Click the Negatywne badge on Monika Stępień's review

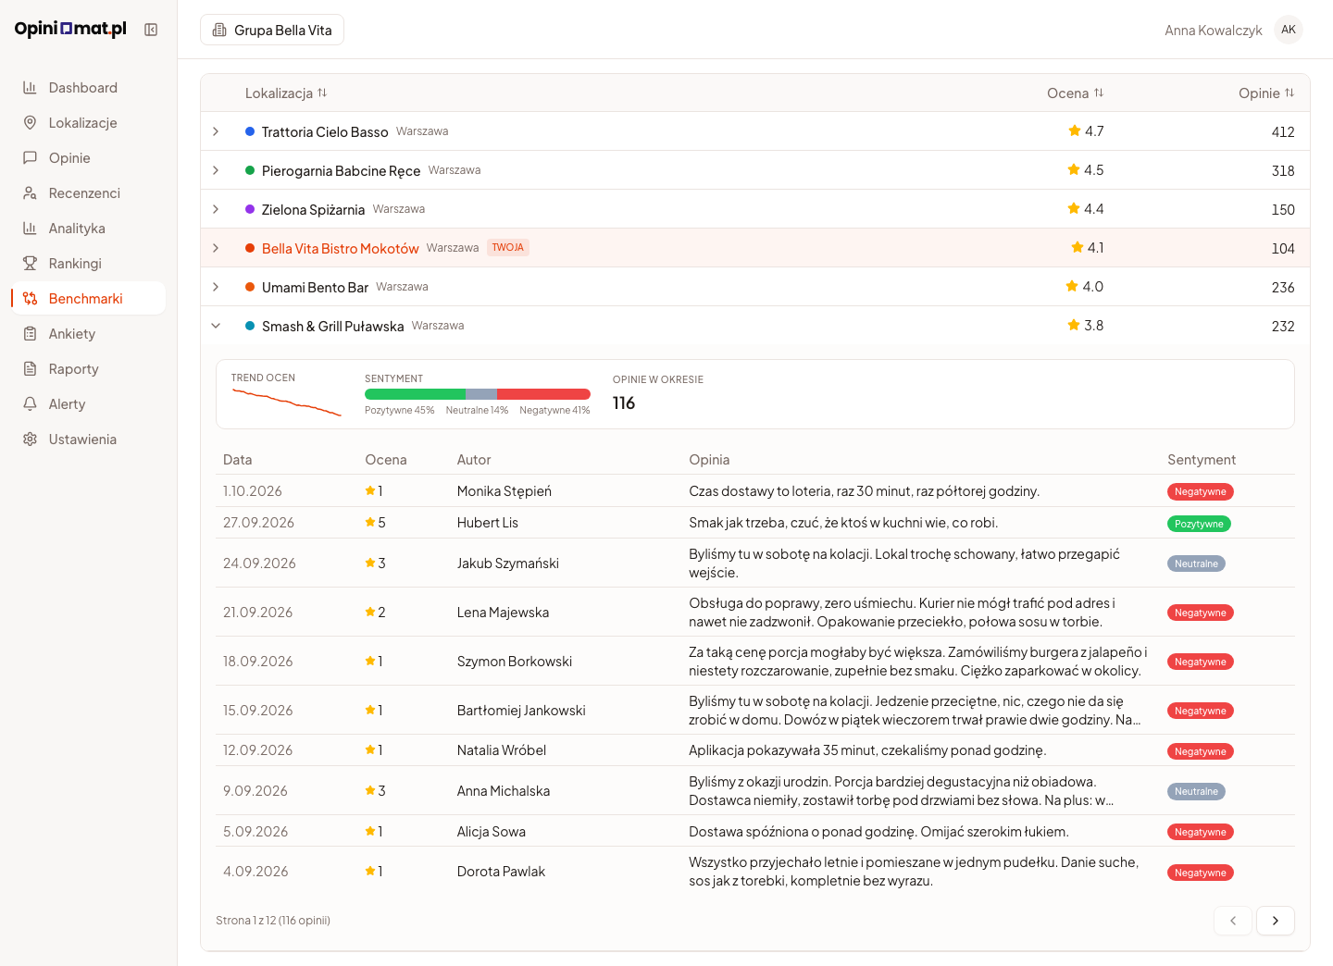coord(1201,492)
